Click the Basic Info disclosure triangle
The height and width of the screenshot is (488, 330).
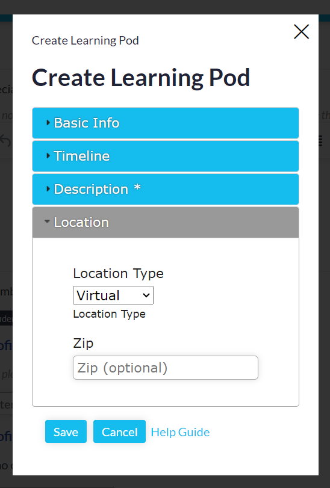point(48,123)
